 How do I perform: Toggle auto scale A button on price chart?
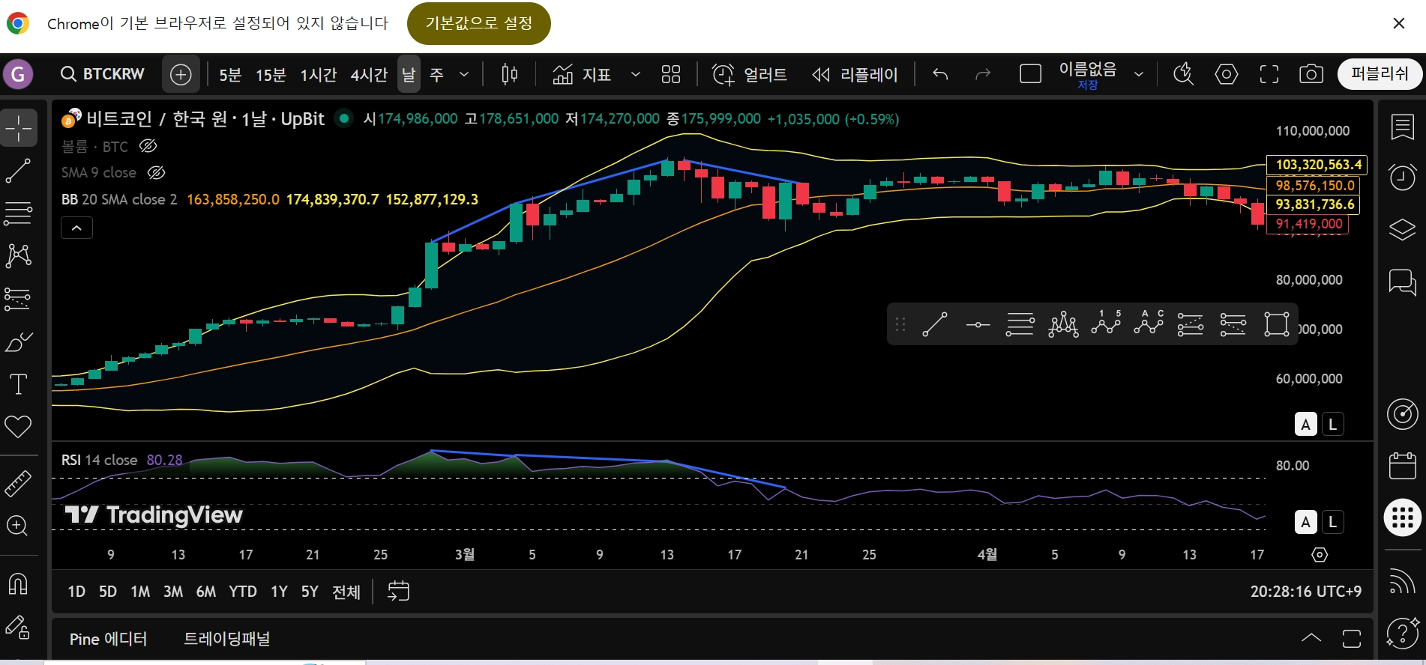click(x=1305, y=425)
